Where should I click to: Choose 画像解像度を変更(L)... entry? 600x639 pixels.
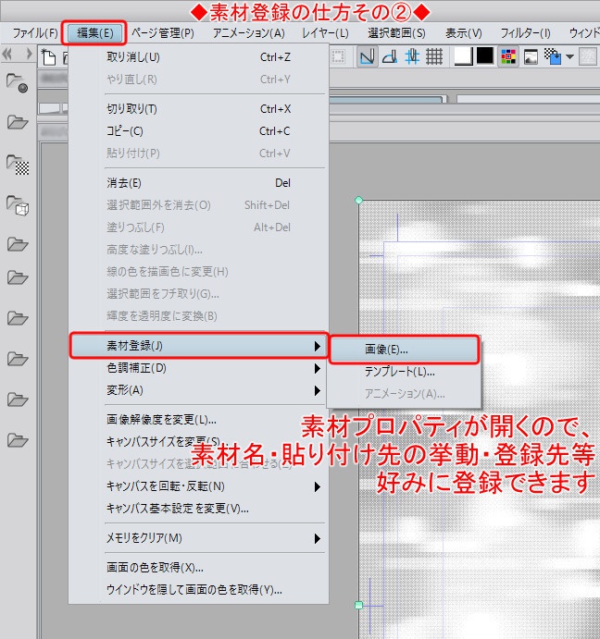click(199, 420)
